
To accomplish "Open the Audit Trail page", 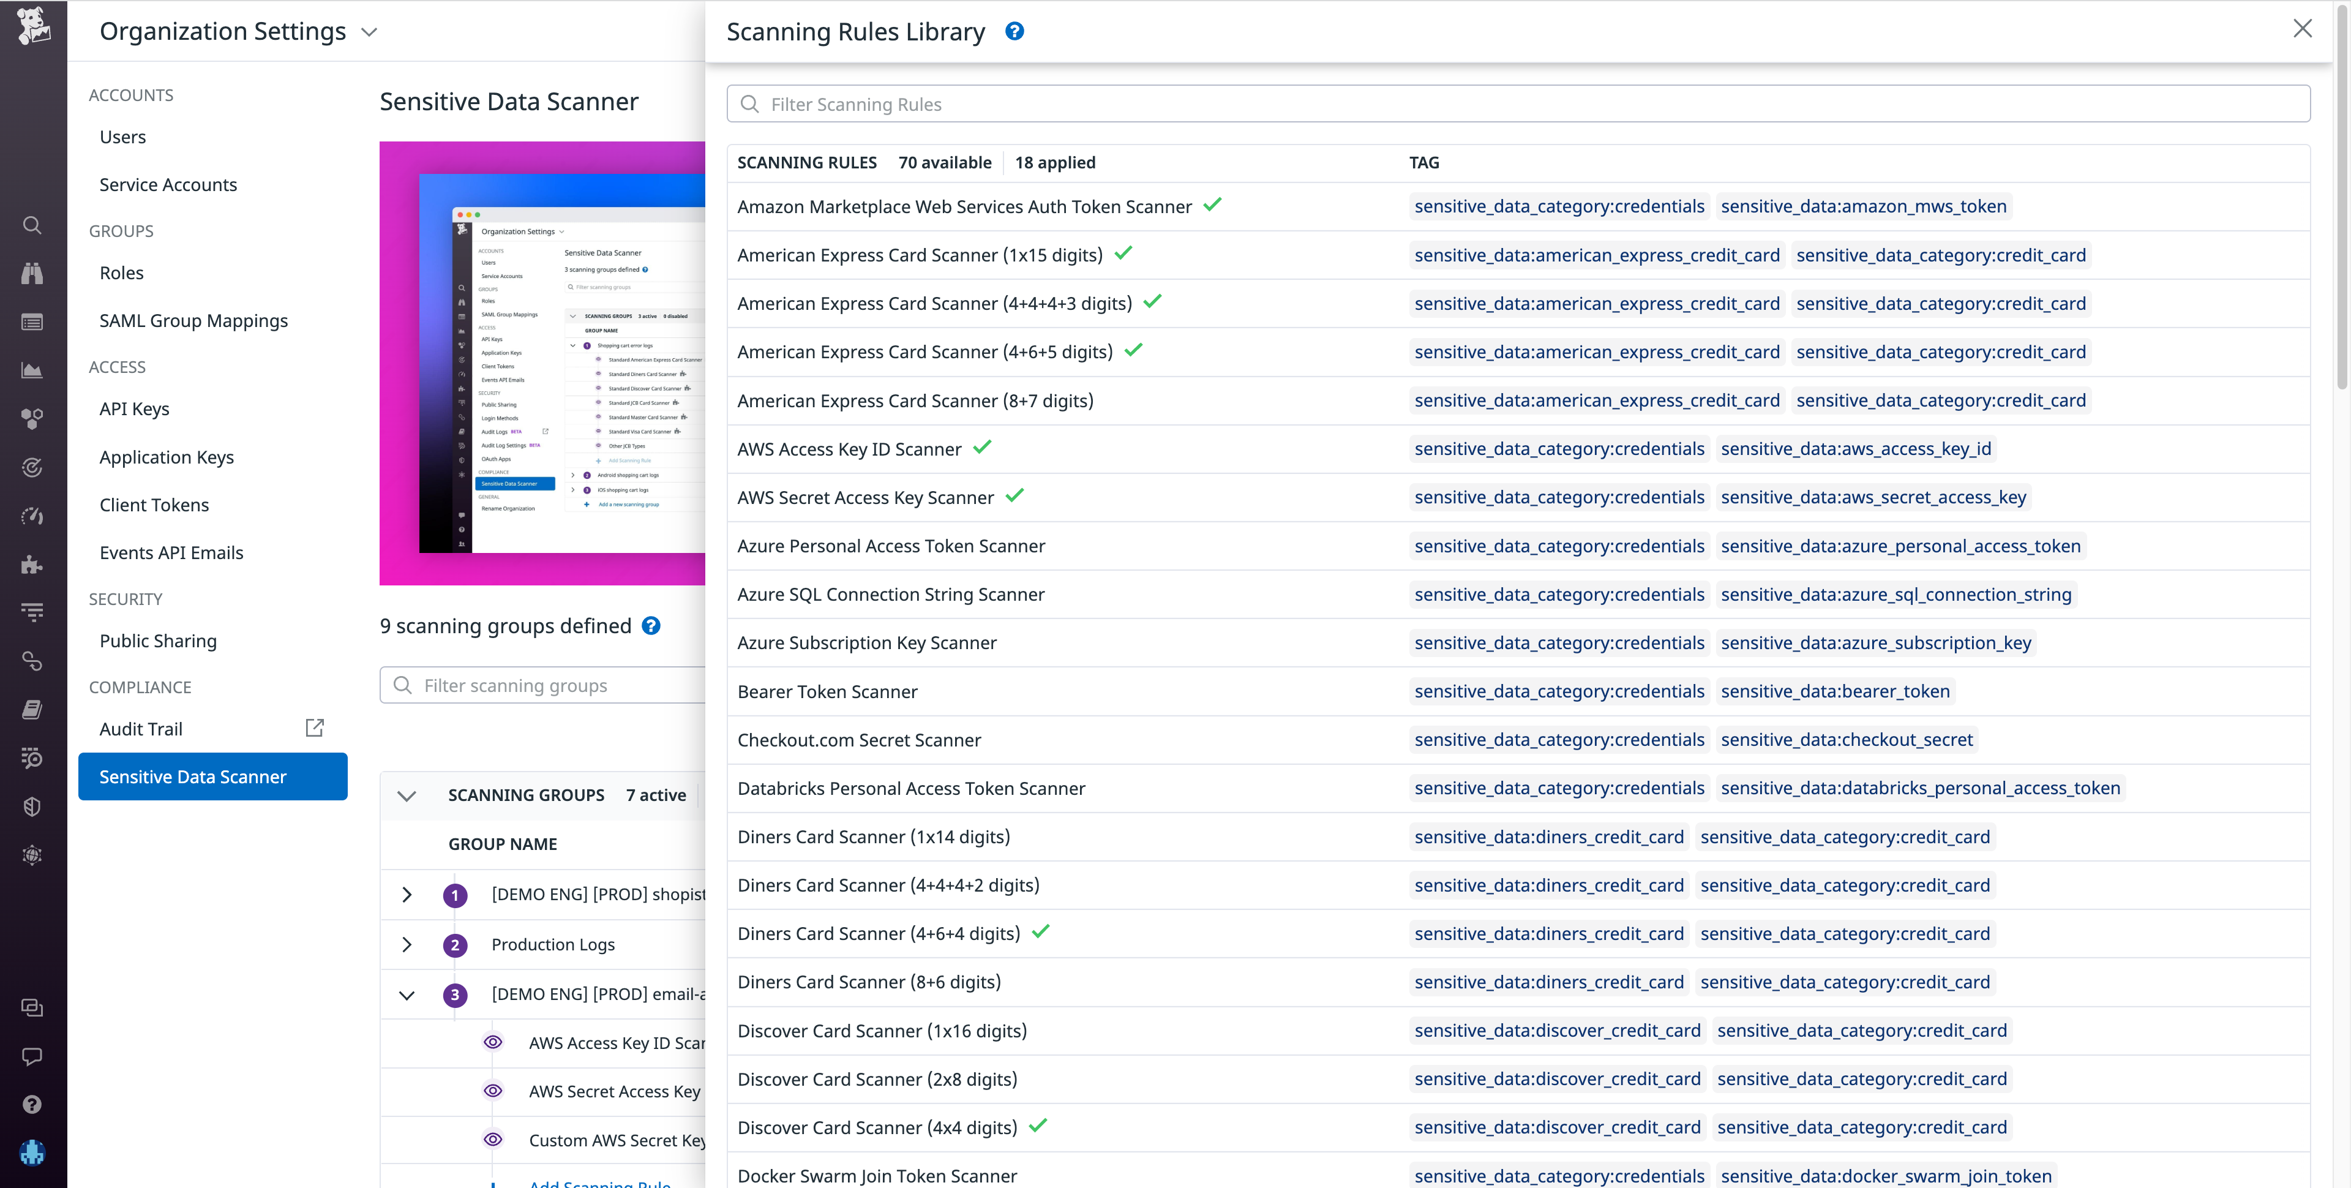I will point(141,729).
